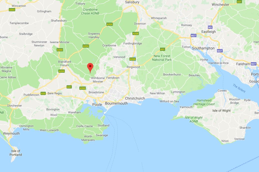Click the A338 road shield near Ringwood
Screen dimensions: 259x172
coord(132,59)
